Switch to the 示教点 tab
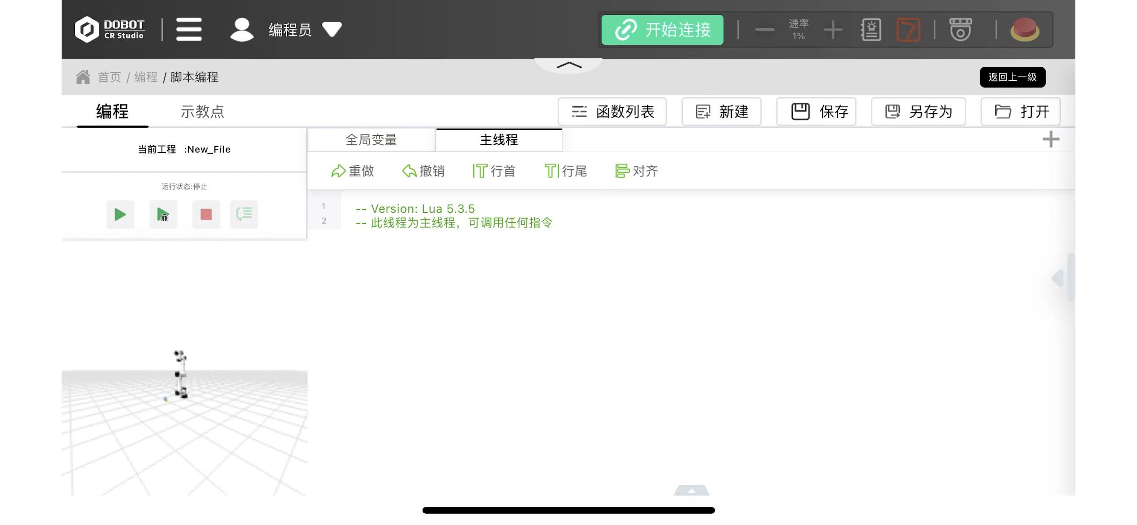 (x=203, y=111)
